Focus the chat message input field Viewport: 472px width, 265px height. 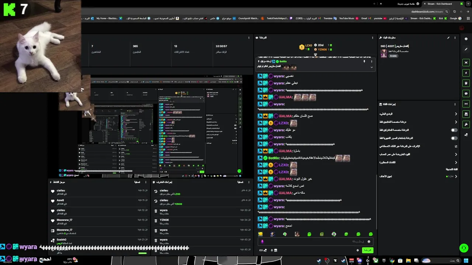(x=316, y=241)
